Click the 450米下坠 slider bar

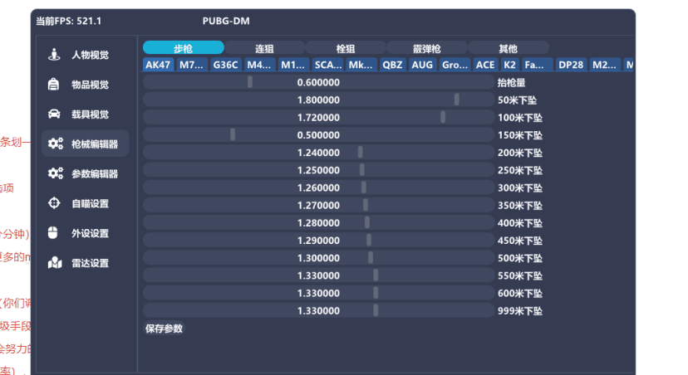click(318, 240)
